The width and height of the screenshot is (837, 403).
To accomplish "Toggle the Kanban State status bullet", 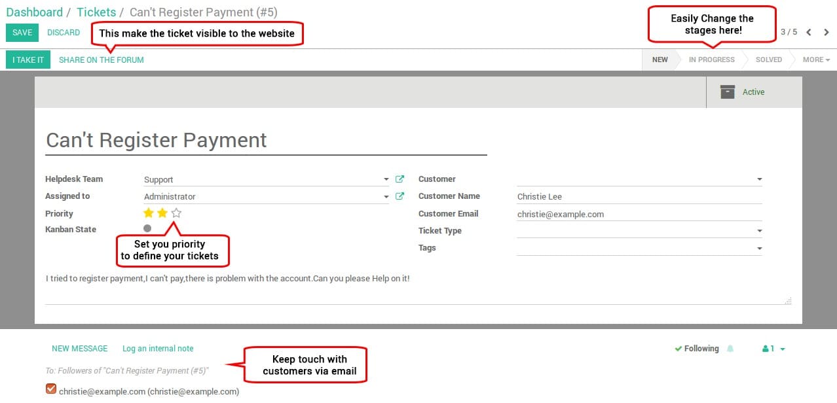I will 147,229.
